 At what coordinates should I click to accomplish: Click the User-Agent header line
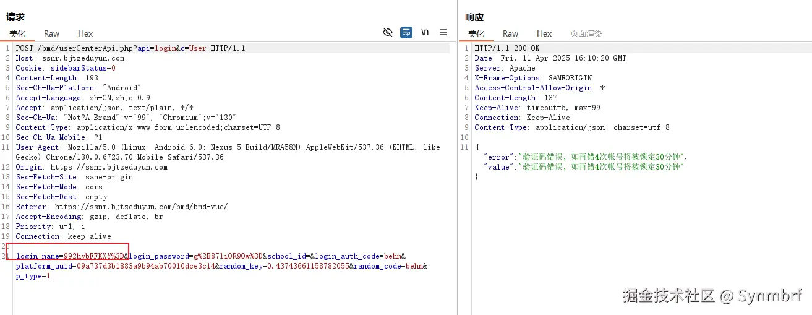228,152
